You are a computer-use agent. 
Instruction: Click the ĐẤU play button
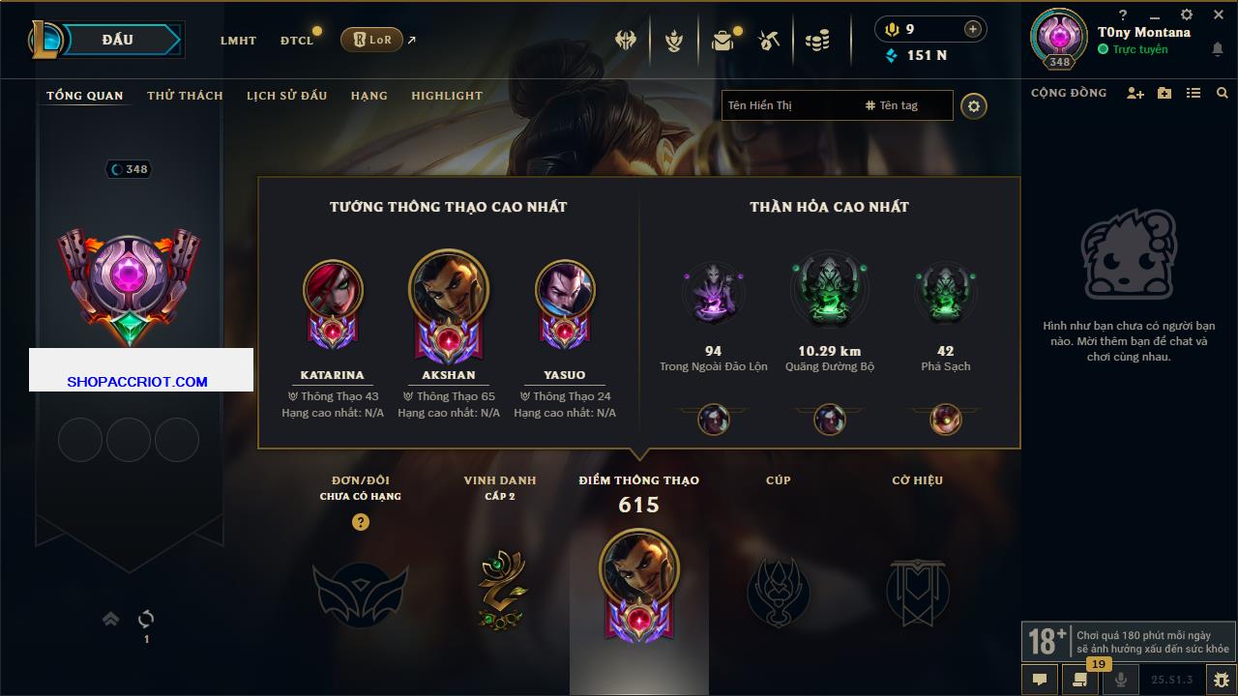(x=117, y=40)
